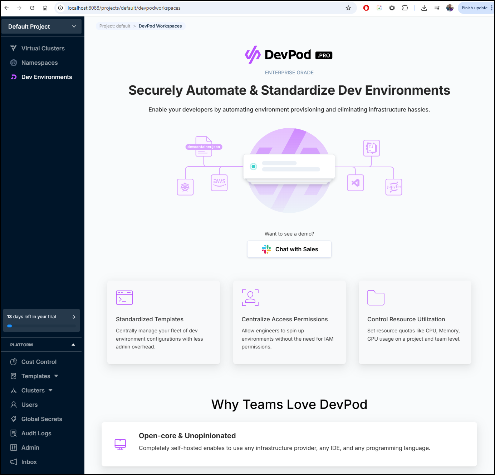Expand the Clusters dropdown arrow
Viewport: 495px width, 475px height.
pos(50,390)
